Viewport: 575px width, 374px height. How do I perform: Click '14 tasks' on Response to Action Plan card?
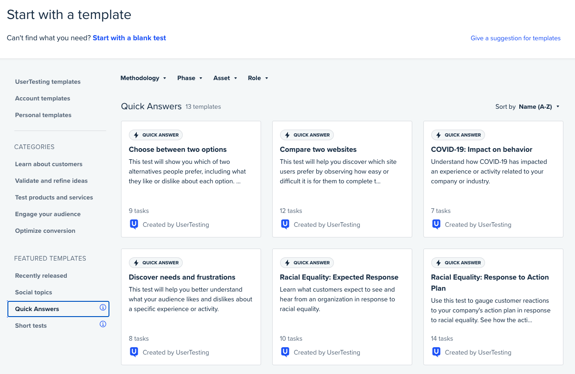click(x=442, y=339)
